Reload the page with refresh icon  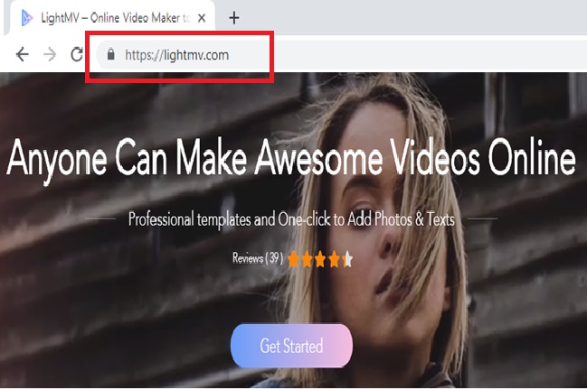click(x=77, y=54)
